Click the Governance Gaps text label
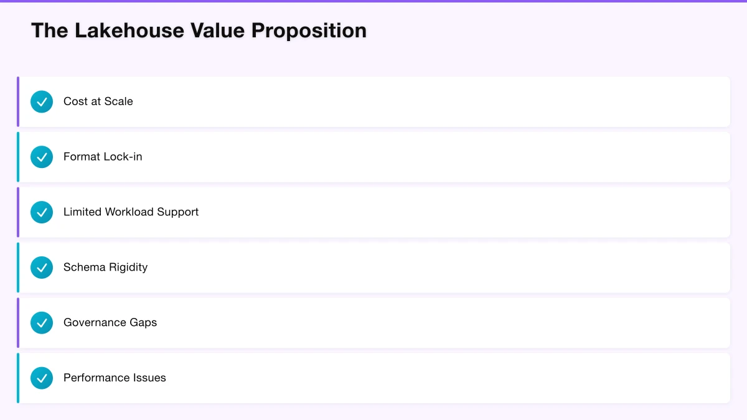 click(110, 323)
